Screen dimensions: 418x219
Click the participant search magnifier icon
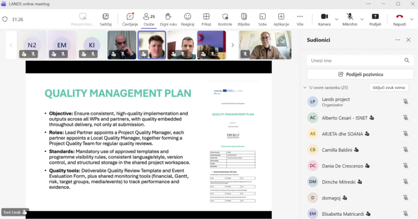point(407,60)
